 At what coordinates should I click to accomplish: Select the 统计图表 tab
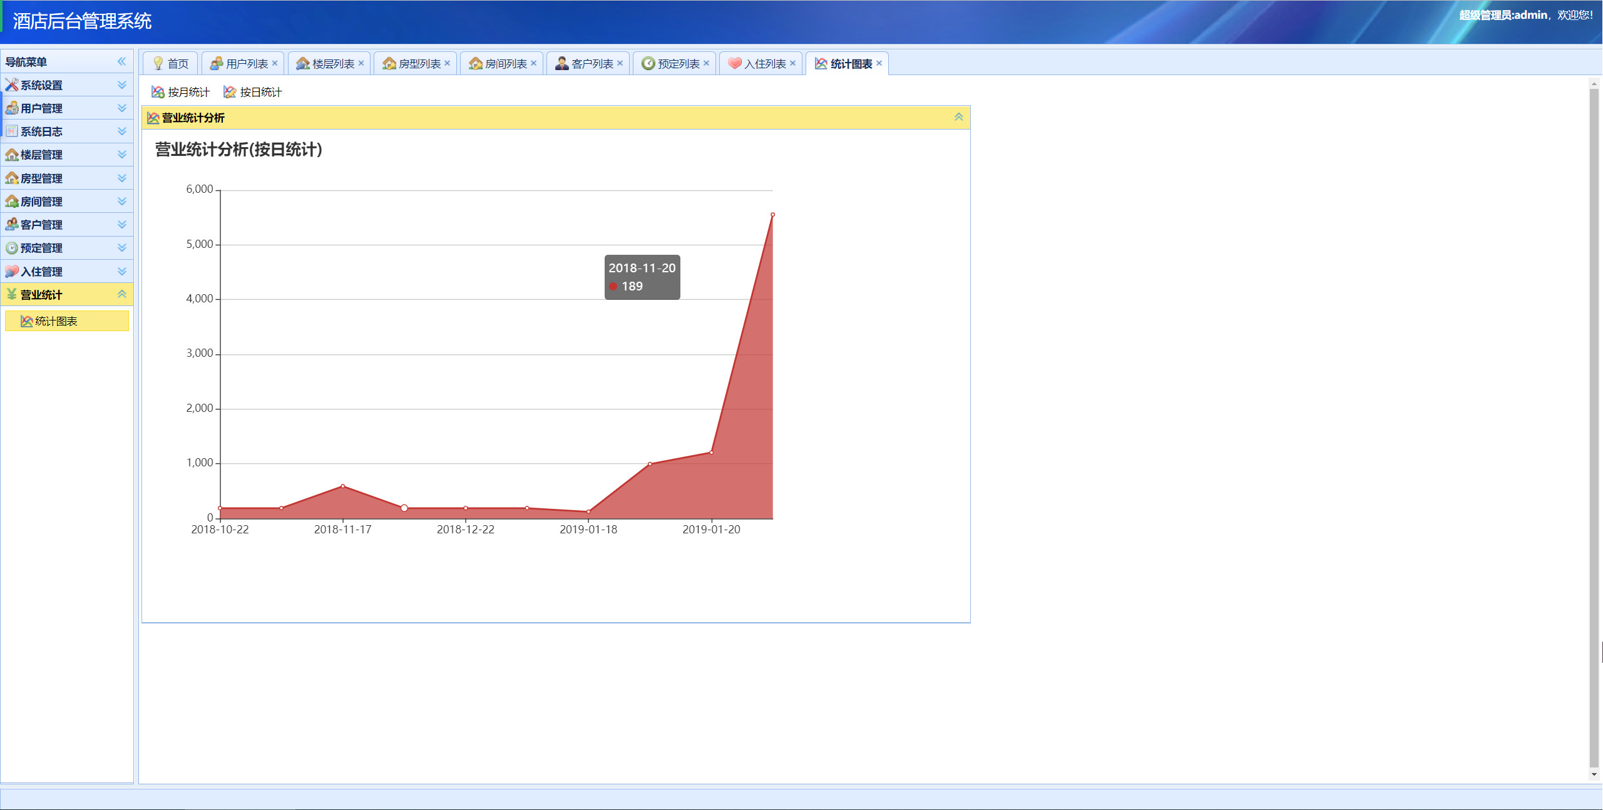pos(846,63)
